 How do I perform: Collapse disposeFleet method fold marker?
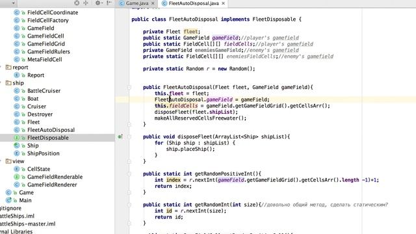pos(129,137)
